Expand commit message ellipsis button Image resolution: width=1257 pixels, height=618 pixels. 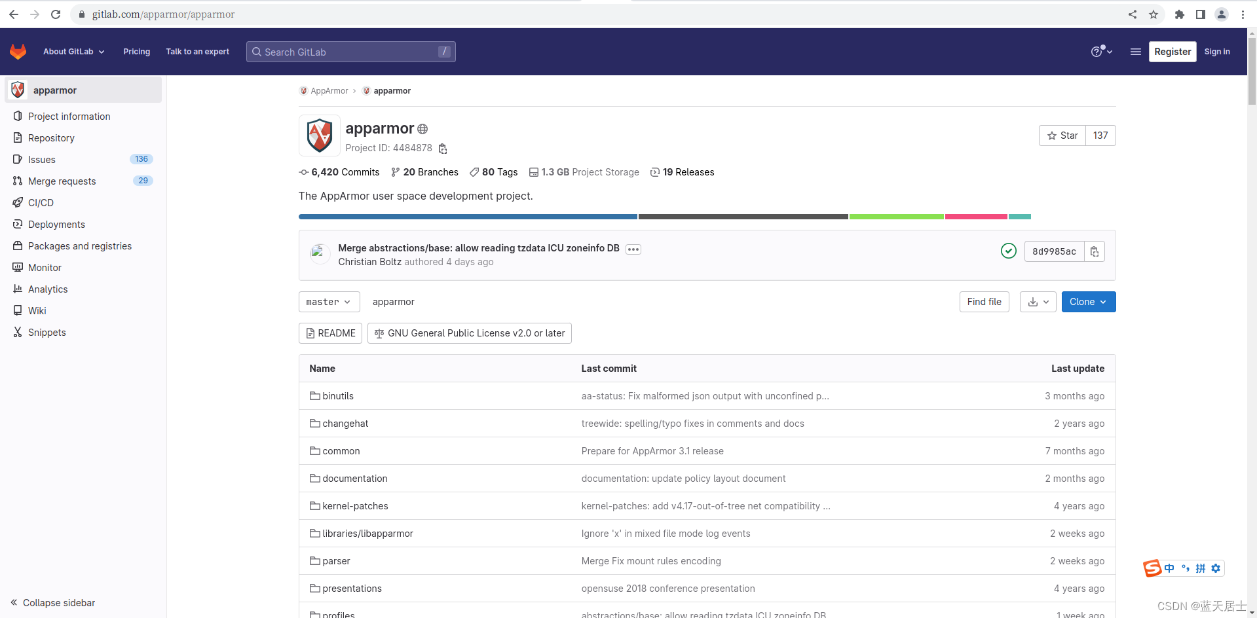(633, 249)
